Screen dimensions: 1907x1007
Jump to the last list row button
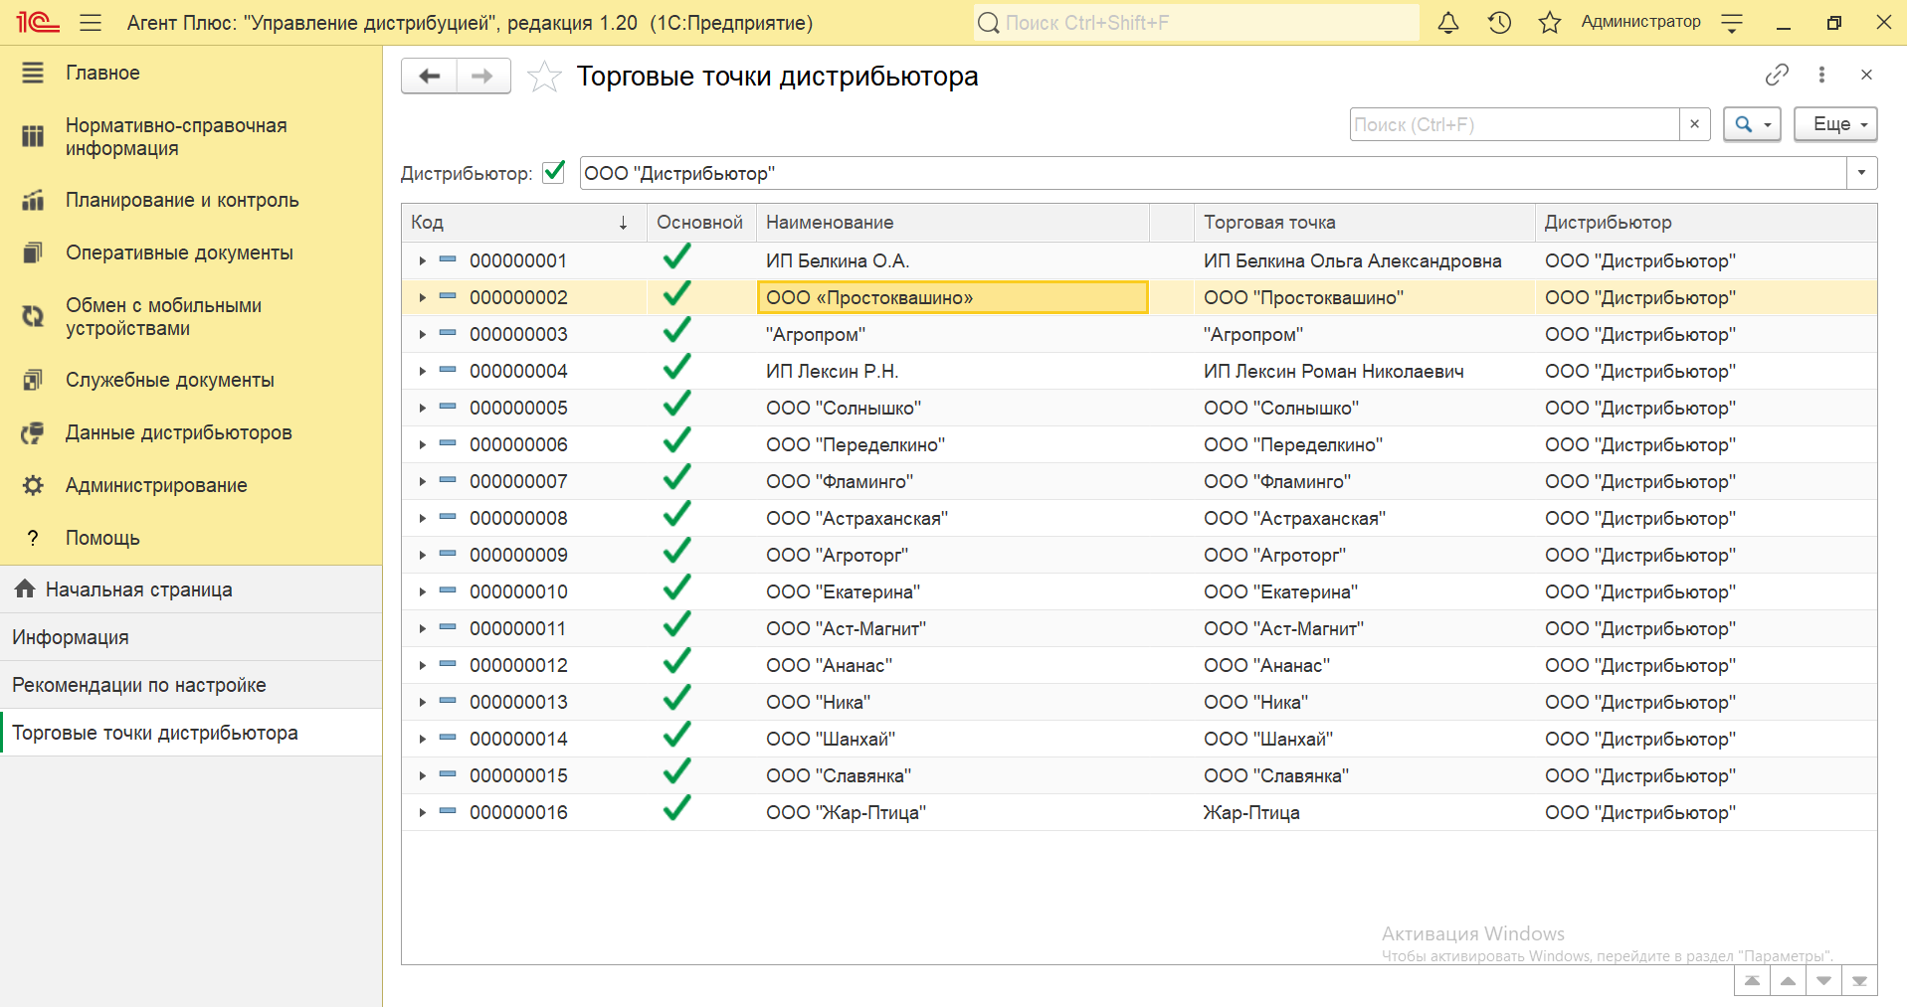[1859, 980]
